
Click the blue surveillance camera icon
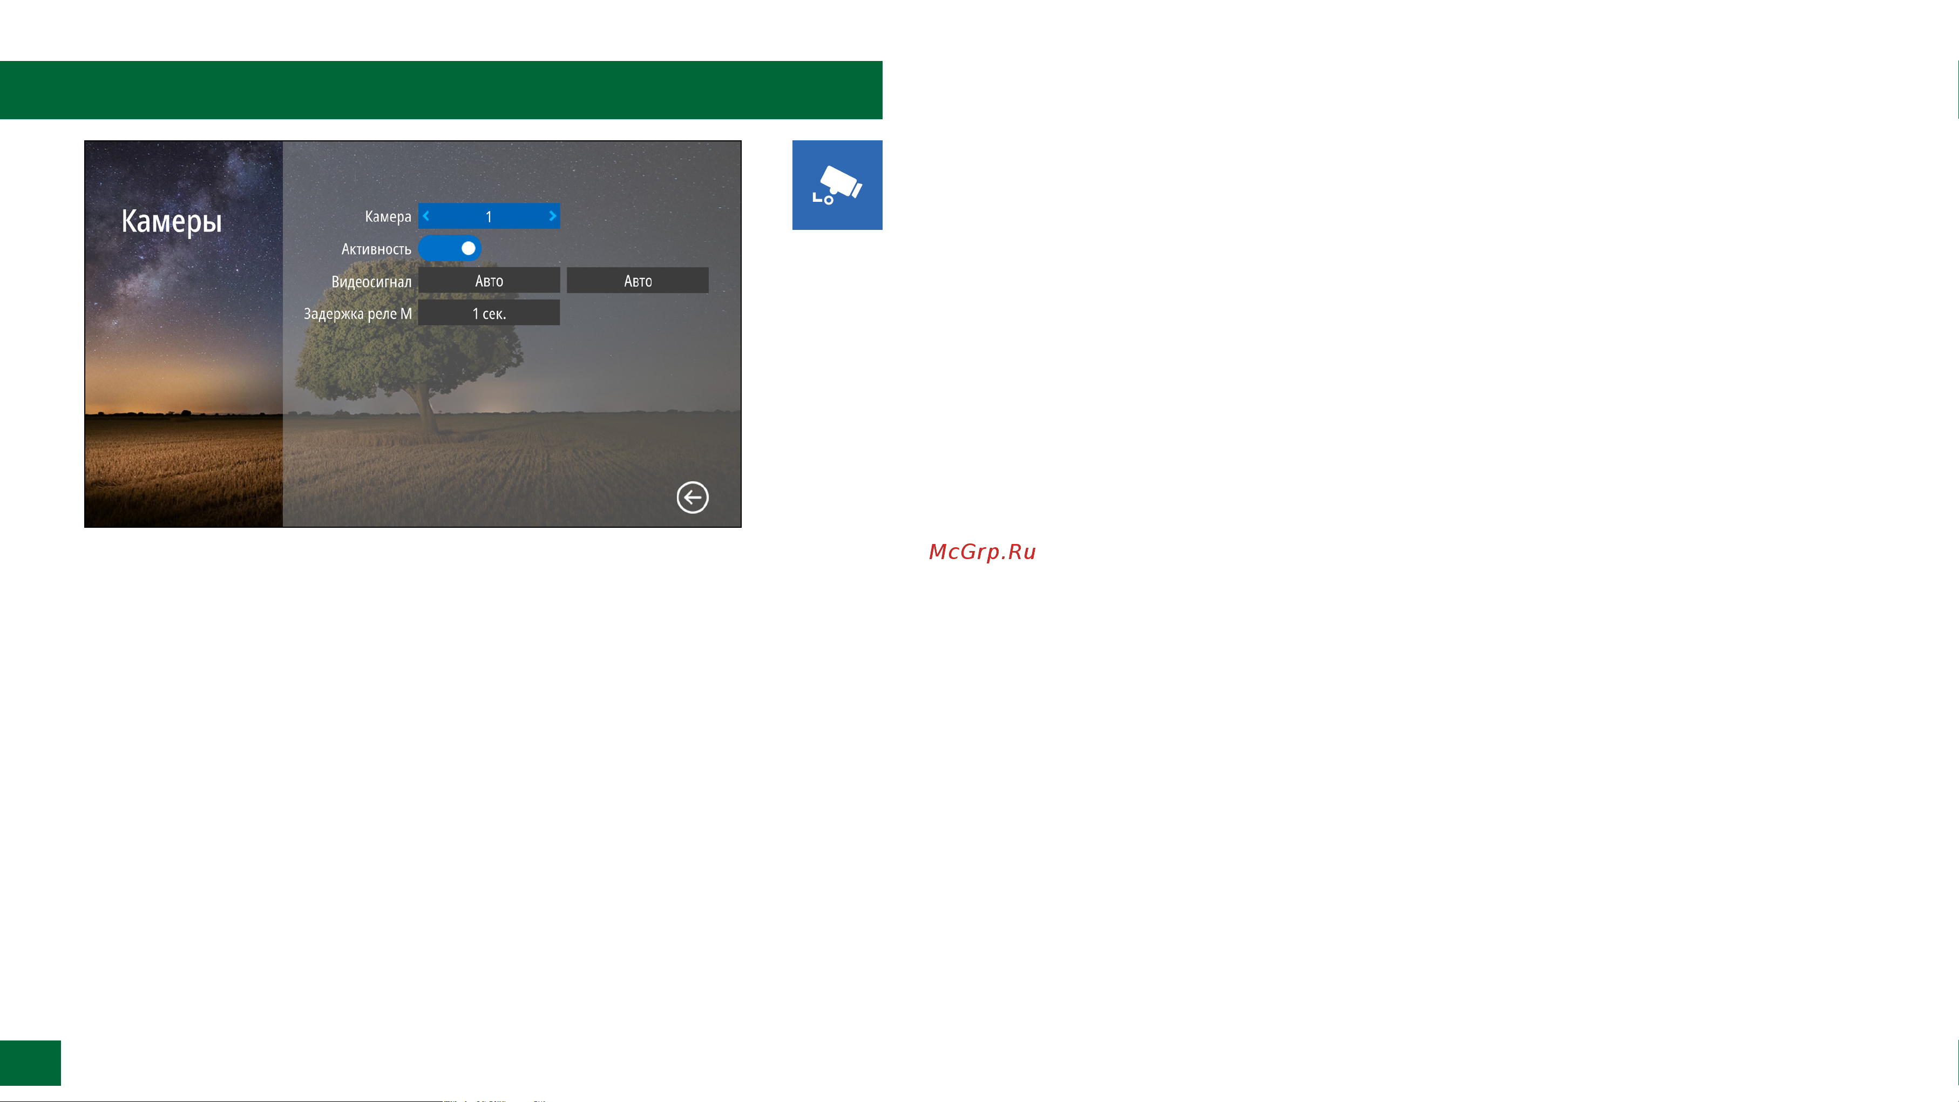coord(837,185)
